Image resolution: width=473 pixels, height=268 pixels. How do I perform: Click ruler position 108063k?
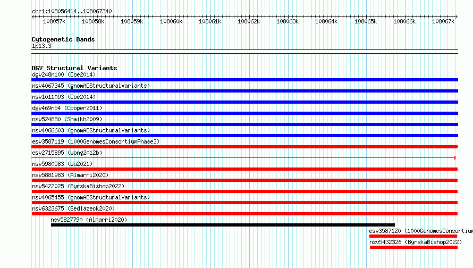pyautogui.click(x=288, y=21)
